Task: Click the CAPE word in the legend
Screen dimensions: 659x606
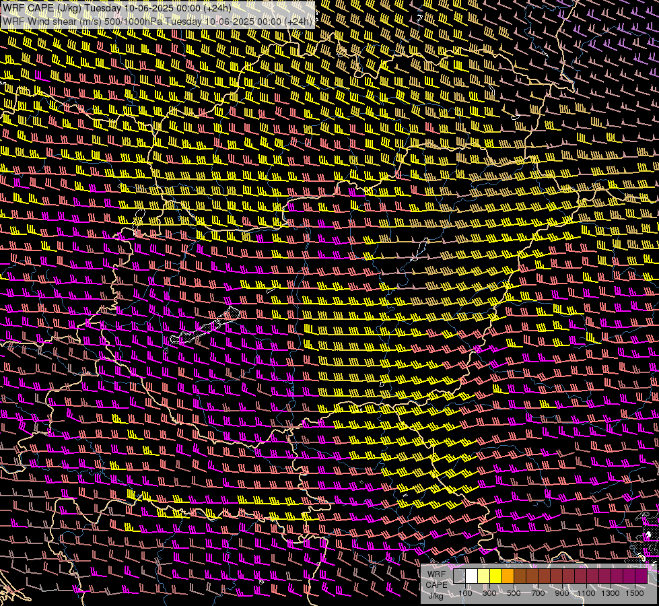Action: (x=437, y=585)
